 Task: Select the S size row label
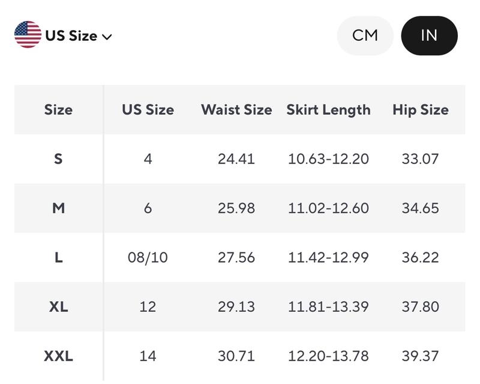click(x=58, y=159)
